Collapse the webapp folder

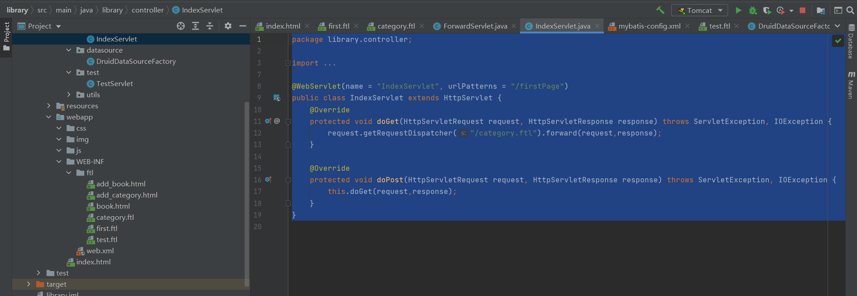coord(49,117)
